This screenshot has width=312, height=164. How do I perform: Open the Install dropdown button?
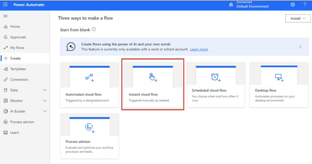pyautogui.click(x=298, y=18)
